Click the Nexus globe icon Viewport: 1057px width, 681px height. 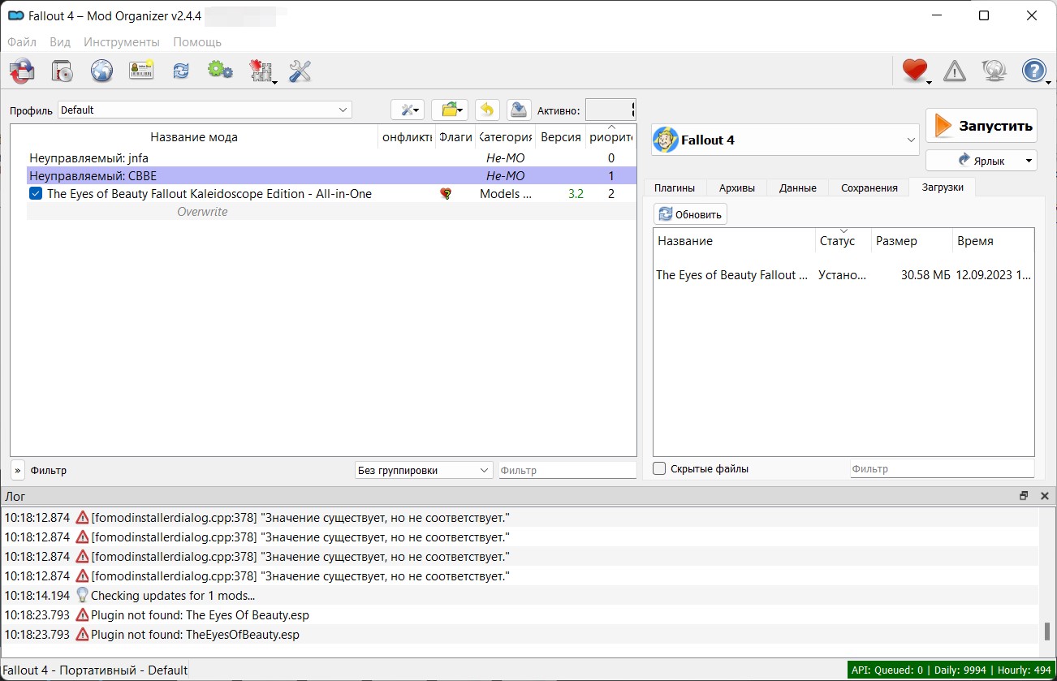click(101, 71)
